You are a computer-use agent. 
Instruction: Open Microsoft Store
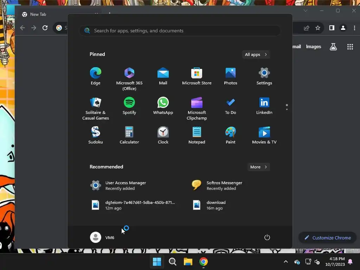coord(197,76)
